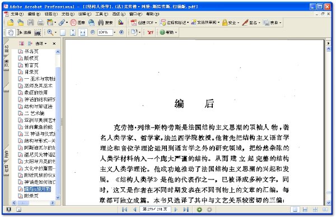Click the zoom percentage input field
Screen dimensions: 336x218
[105, 32]
